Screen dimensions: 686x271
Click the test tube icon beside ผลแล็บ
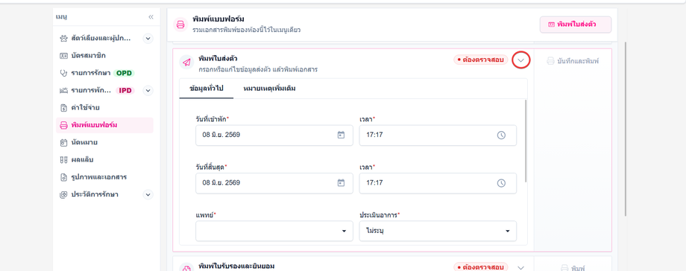point(63,159)
